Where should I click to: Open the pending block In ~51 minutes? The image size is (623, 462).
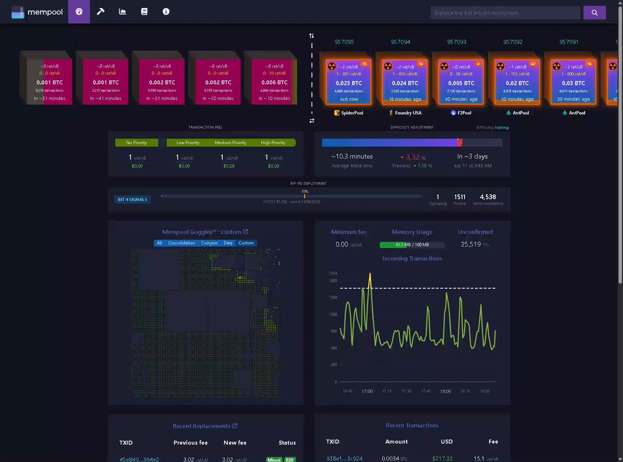click(x=48, y=82)
